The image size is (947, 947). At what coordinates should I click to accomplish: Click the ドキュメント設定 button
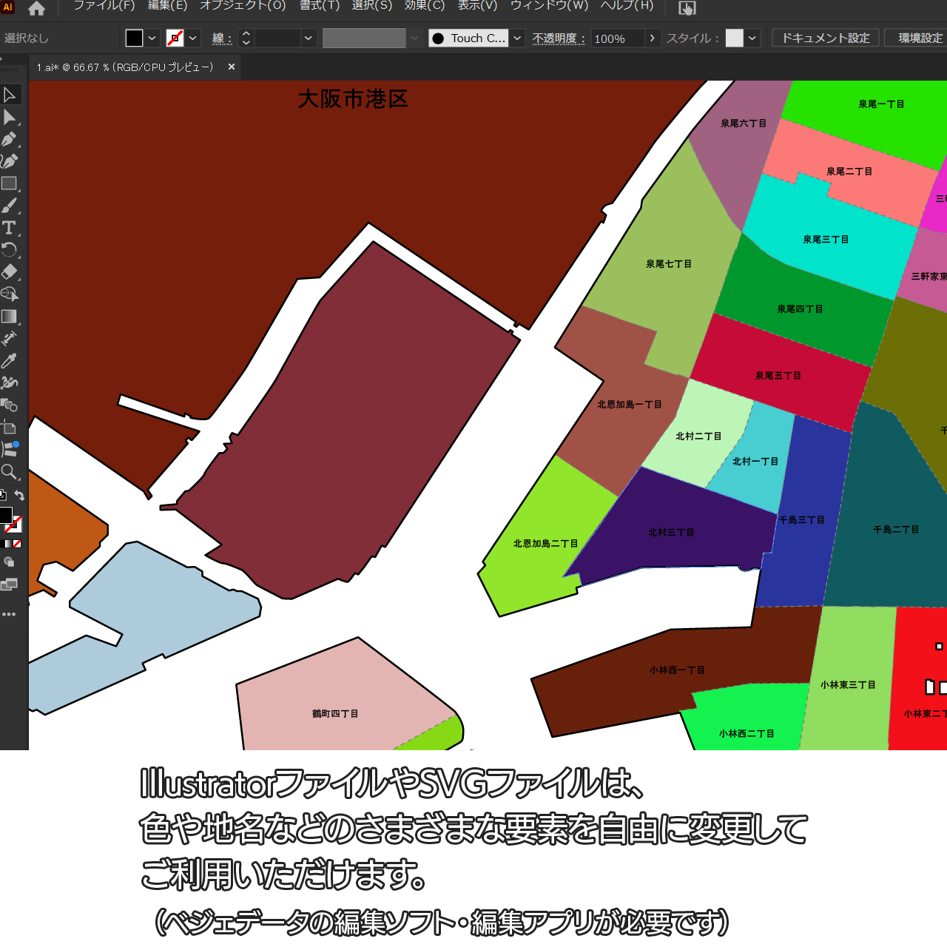[826, 38]
